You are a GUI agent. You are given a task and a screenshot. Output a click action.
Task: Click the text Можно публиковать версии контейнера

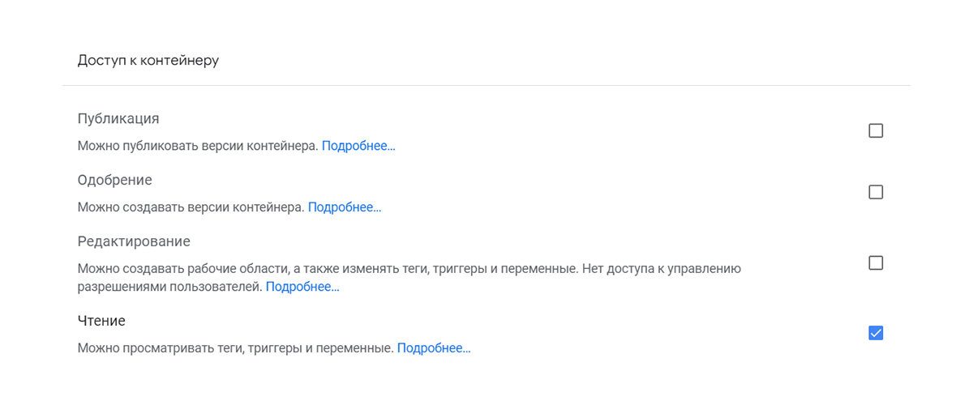tap(198, 147)
